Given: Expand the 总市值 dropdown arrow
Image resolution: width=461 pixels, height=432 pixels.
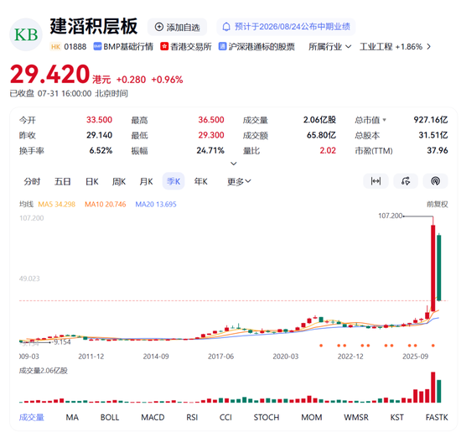Looking at the screenshot, I should (384, 120).
